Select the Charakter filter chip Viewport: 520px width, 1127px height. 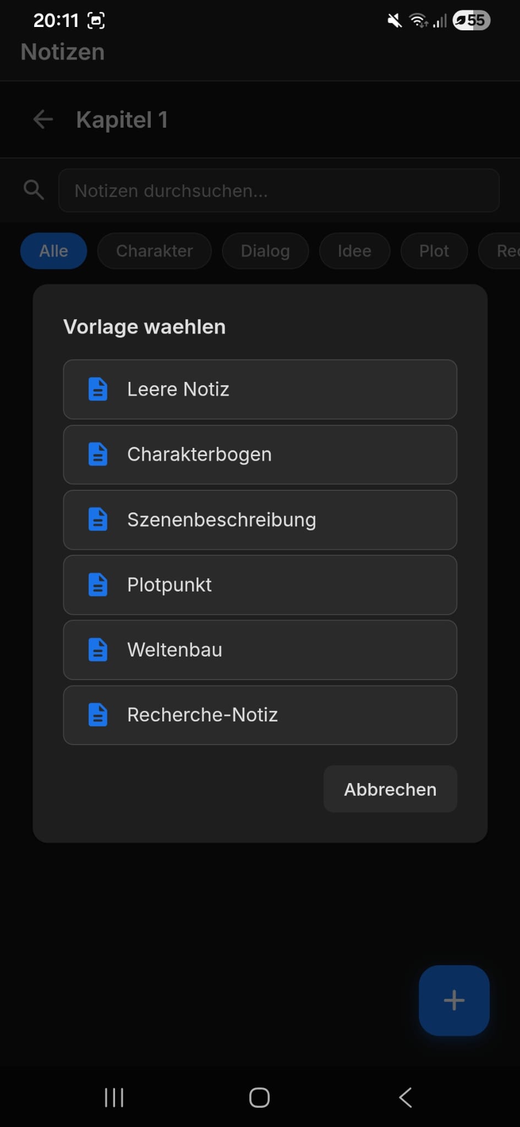154,251
